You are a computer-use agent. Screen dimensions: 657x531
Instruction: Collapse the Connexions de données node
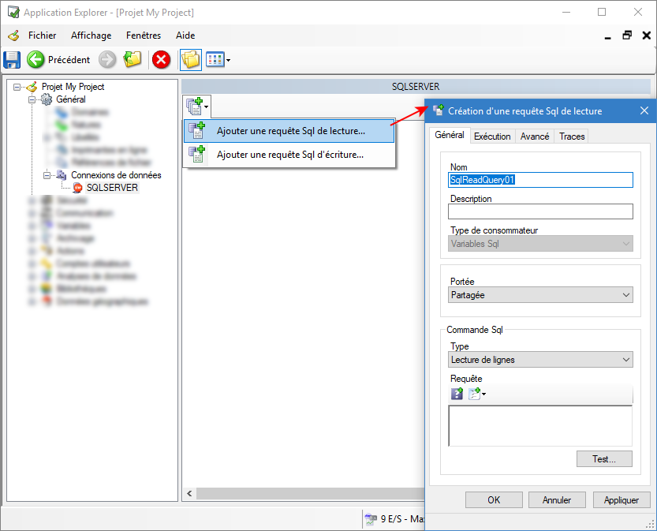pos(47,175)
